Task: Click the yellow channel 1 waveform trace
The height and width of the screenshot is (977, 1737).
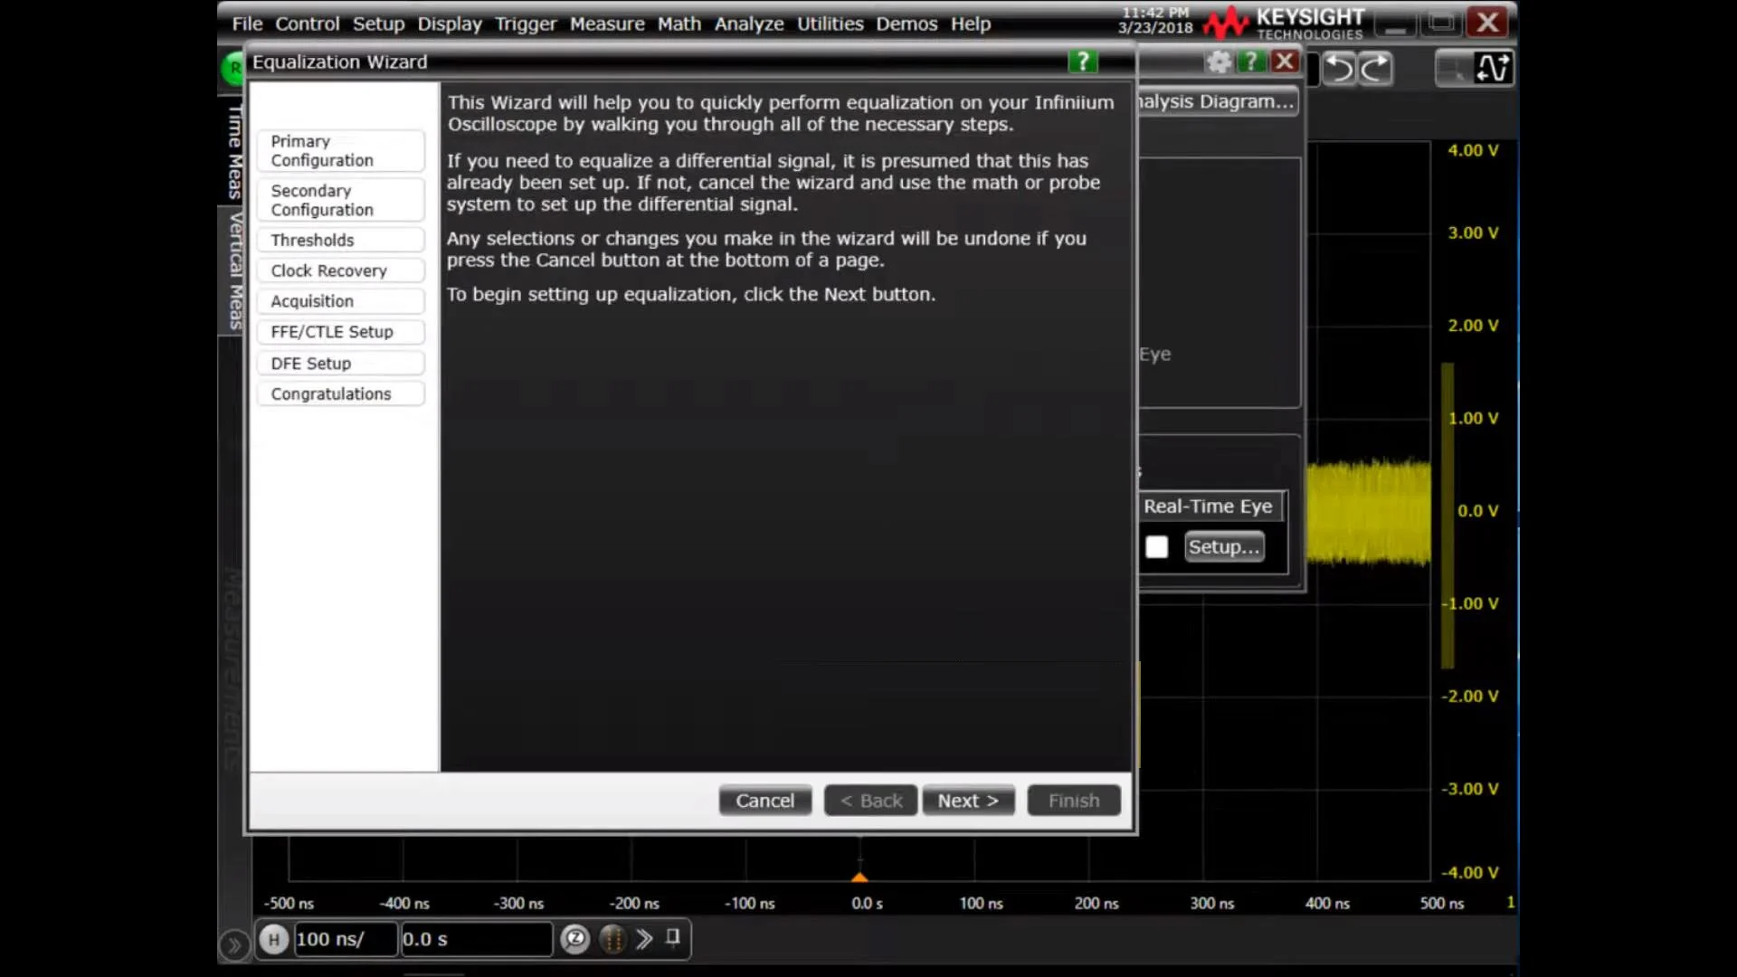Action: tap(1368, 511)
